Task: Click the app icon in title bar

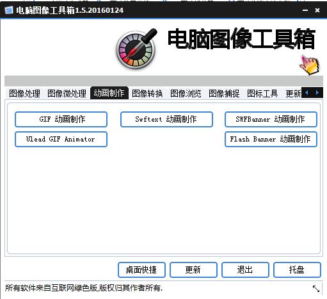Action: point(9,10)
